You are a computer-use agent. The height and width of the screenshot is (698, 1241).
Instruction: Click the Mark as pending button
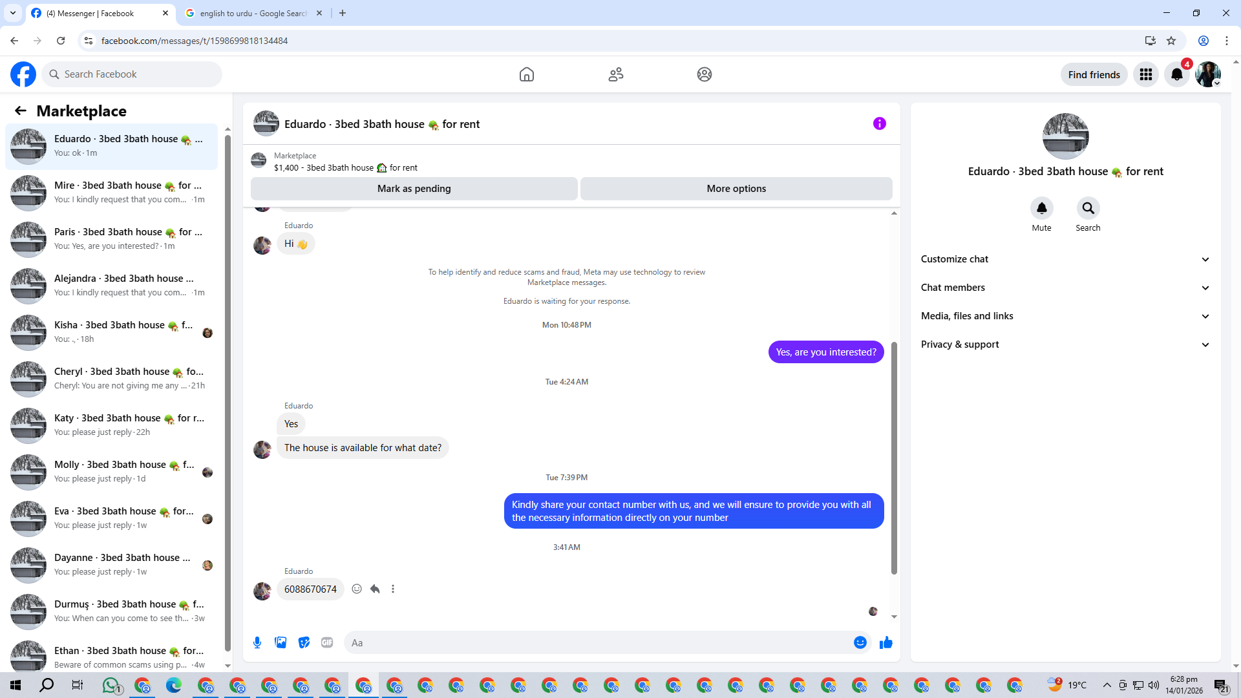[x=414, y=189]
